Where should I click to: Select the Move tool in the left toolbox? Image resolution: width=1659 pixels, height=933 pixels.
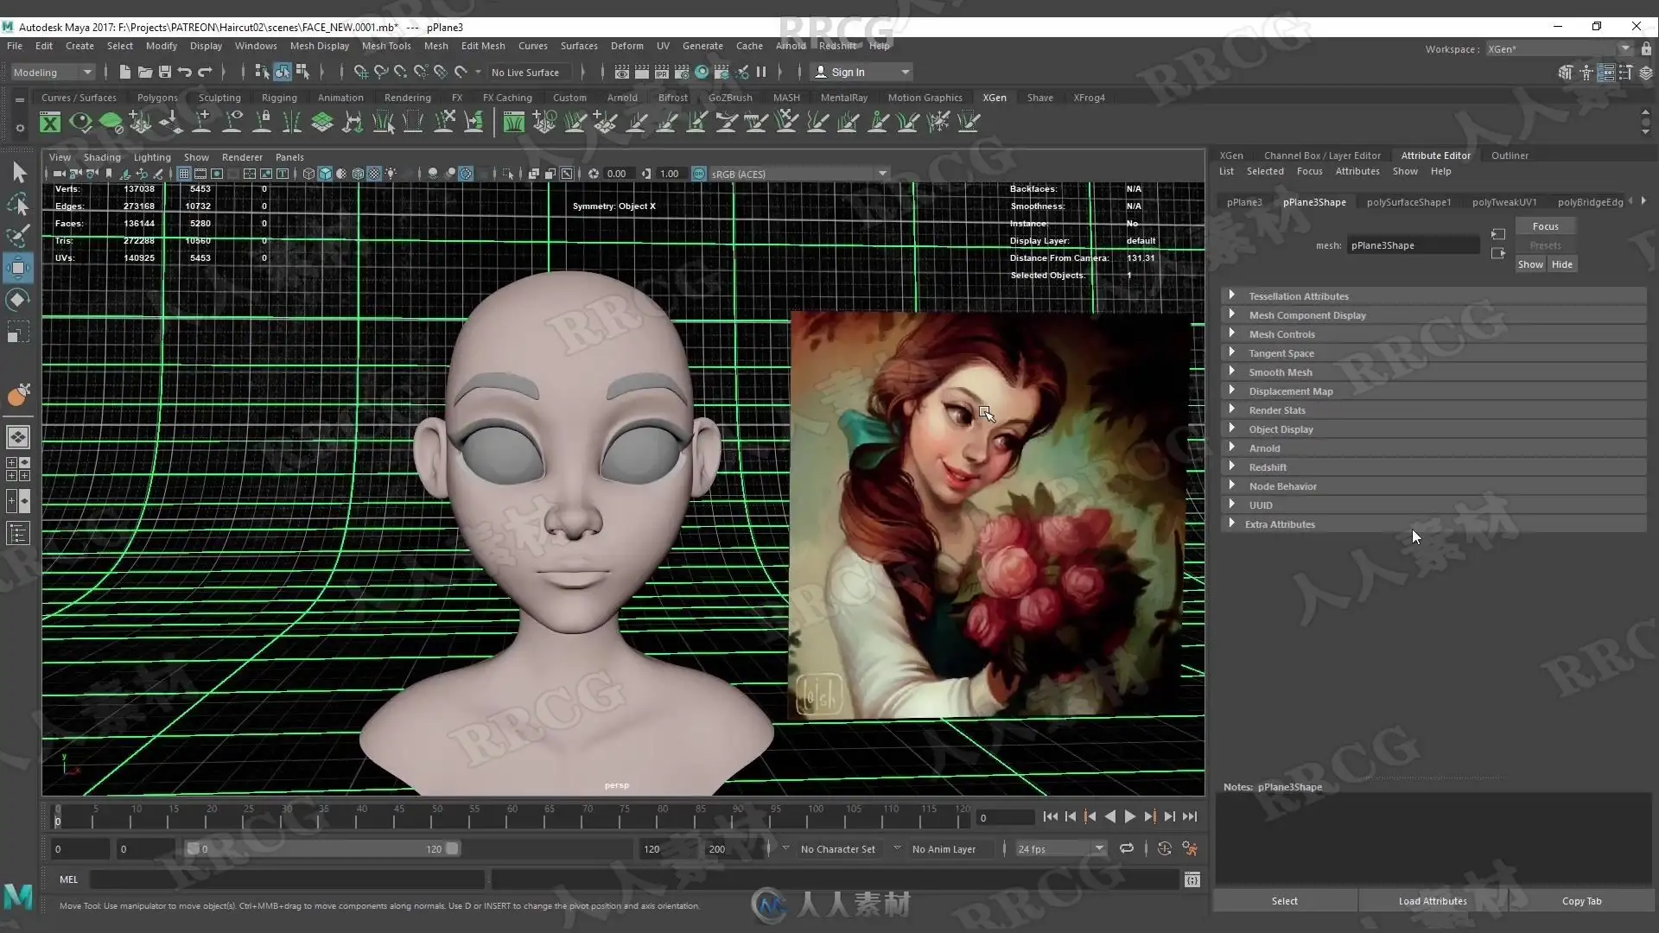[17, 267]
